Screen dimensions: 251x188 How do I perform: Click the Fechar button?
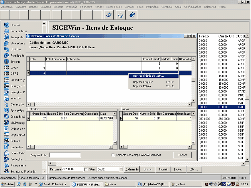click(183, 155)
